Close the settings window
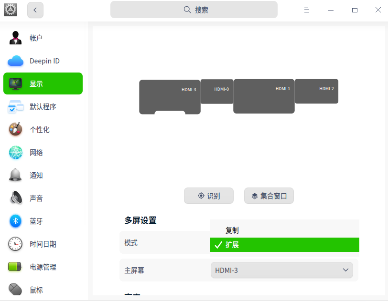The width and height of the screenshot is (388, 302). (378, 10)
